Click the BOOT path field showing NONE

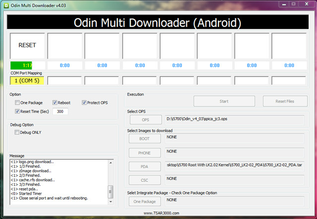[x=235, y=138]
